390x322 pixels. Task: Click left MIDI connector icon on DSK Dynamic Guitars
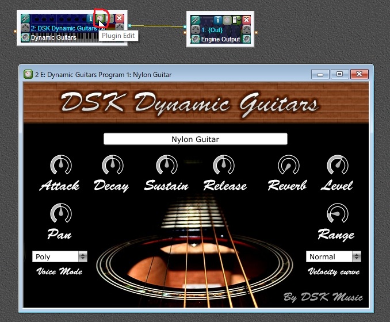[25, 28]
